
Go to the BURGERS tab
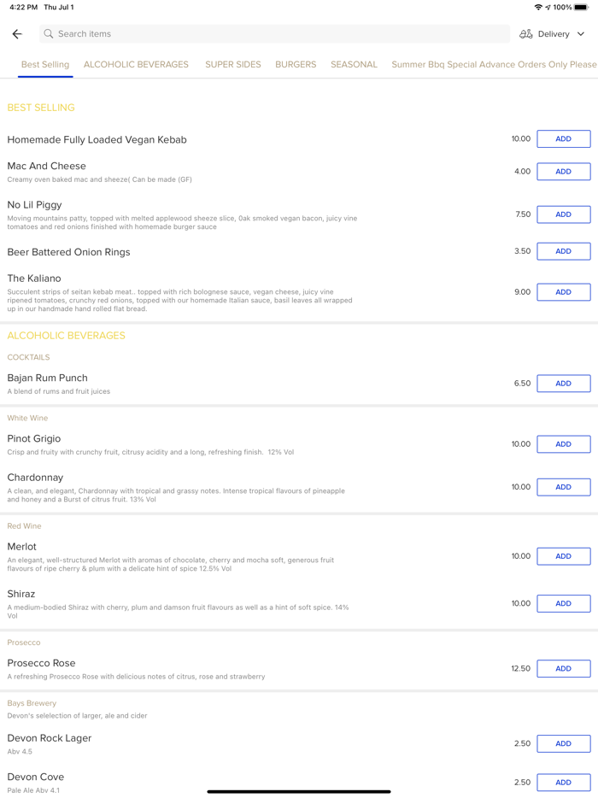(296, 65)
